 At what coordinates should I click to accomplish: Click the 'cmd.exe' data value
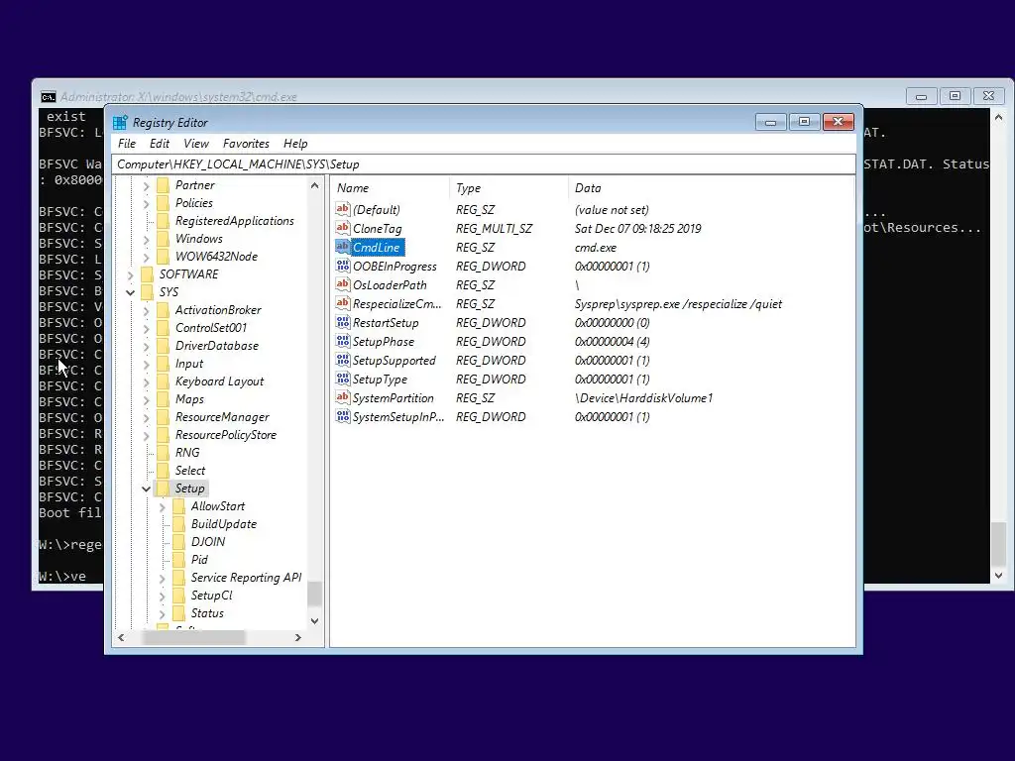coord(596,247)
